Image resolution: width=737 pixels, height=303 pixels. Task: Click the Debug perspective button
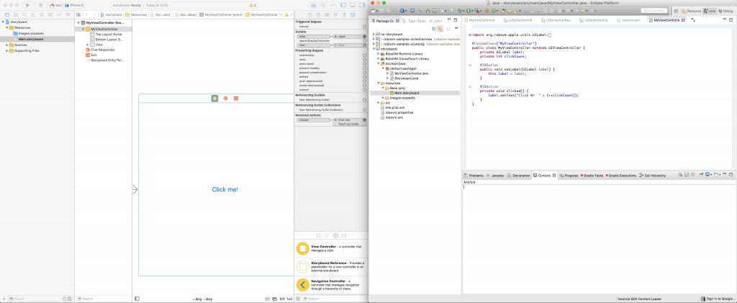[x=725, y=11]
